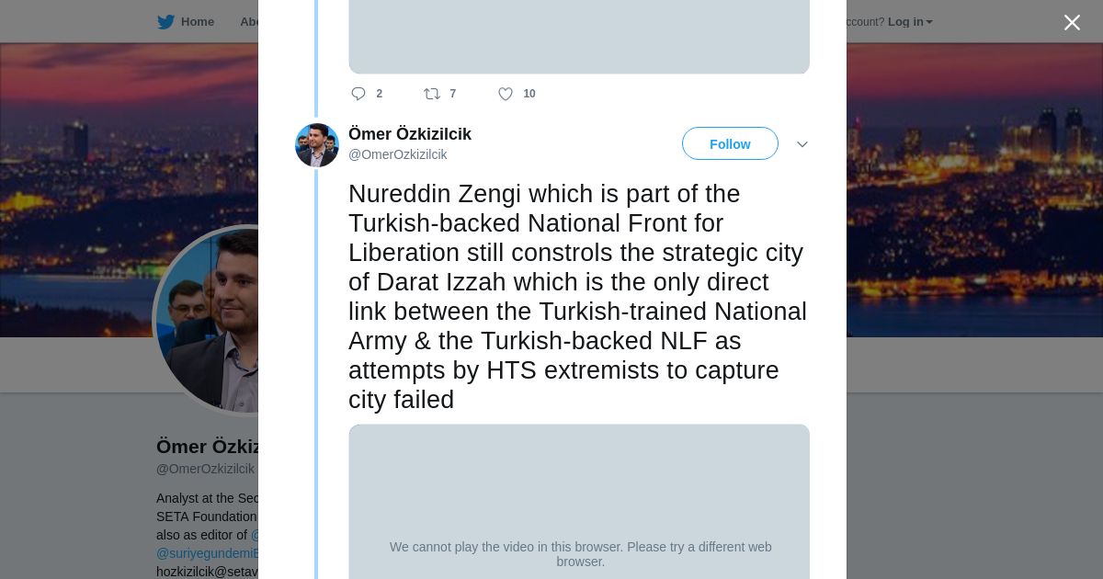Screen dimensions: 1103x579
Task: Open Ömer Özkizilcik name link in tweet
Action: (410, 134)
